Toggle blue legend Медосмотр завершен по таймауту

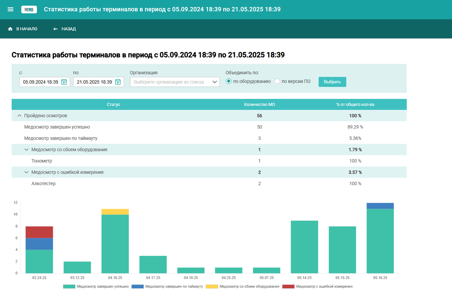pyautogui.click(x=167, y=286)
